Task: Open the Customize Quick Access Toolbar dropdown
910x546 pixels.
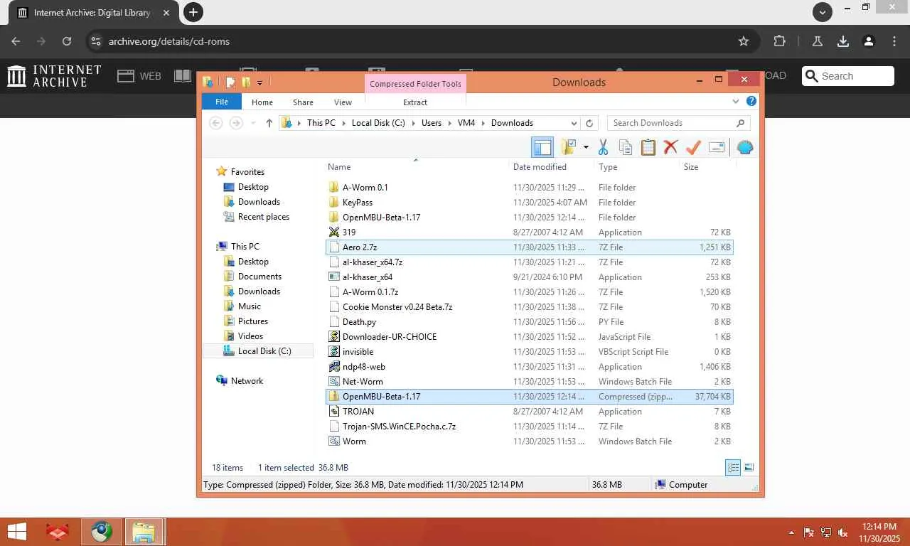Action: pyautogui.click(x=259, y=83)
